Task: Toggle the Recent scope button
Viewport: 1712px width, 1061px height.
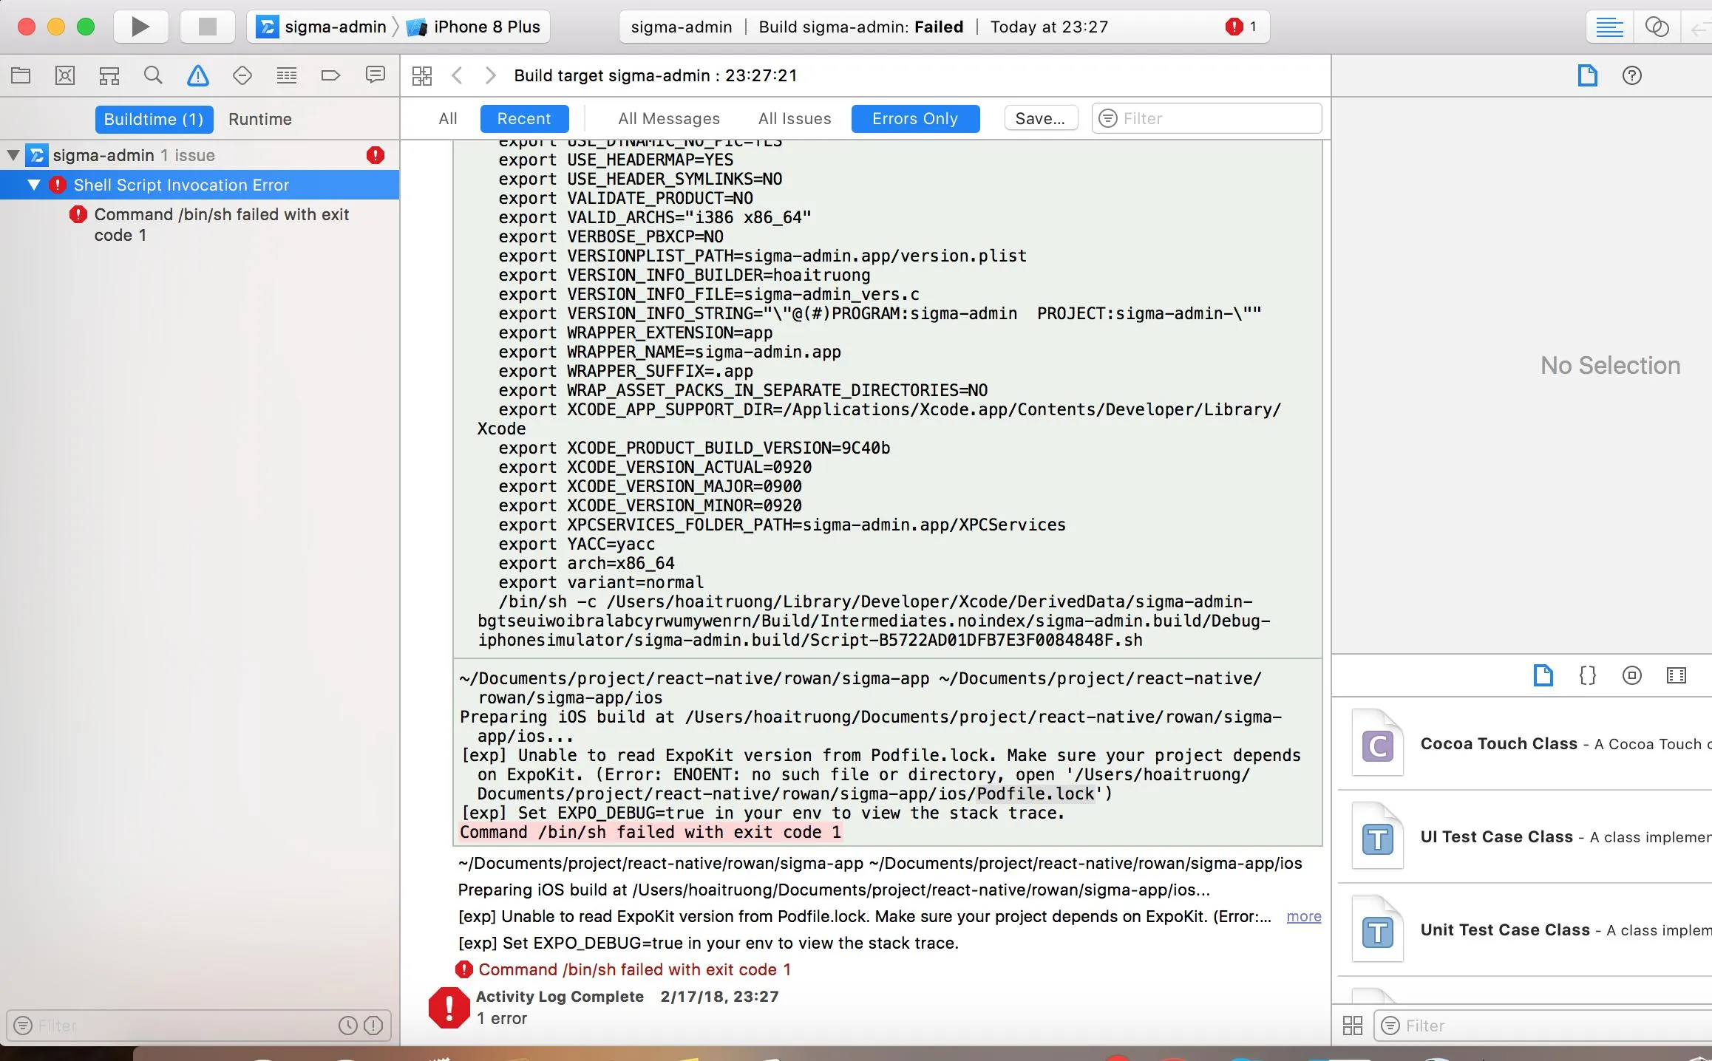Action: click(x=524, y=119)
